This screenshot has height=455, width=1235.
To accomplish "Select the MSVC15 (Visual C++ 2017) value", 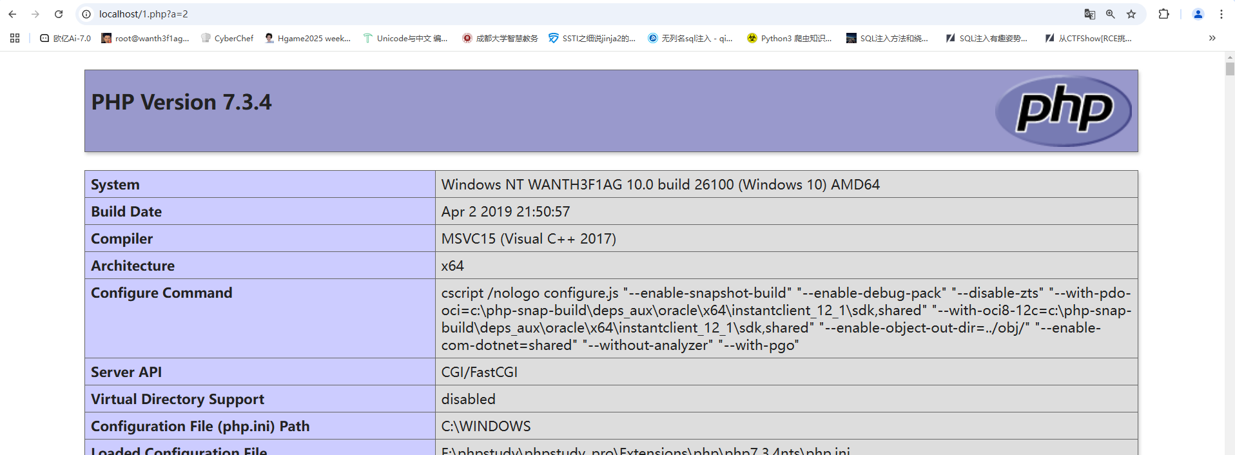I will 529,238.
